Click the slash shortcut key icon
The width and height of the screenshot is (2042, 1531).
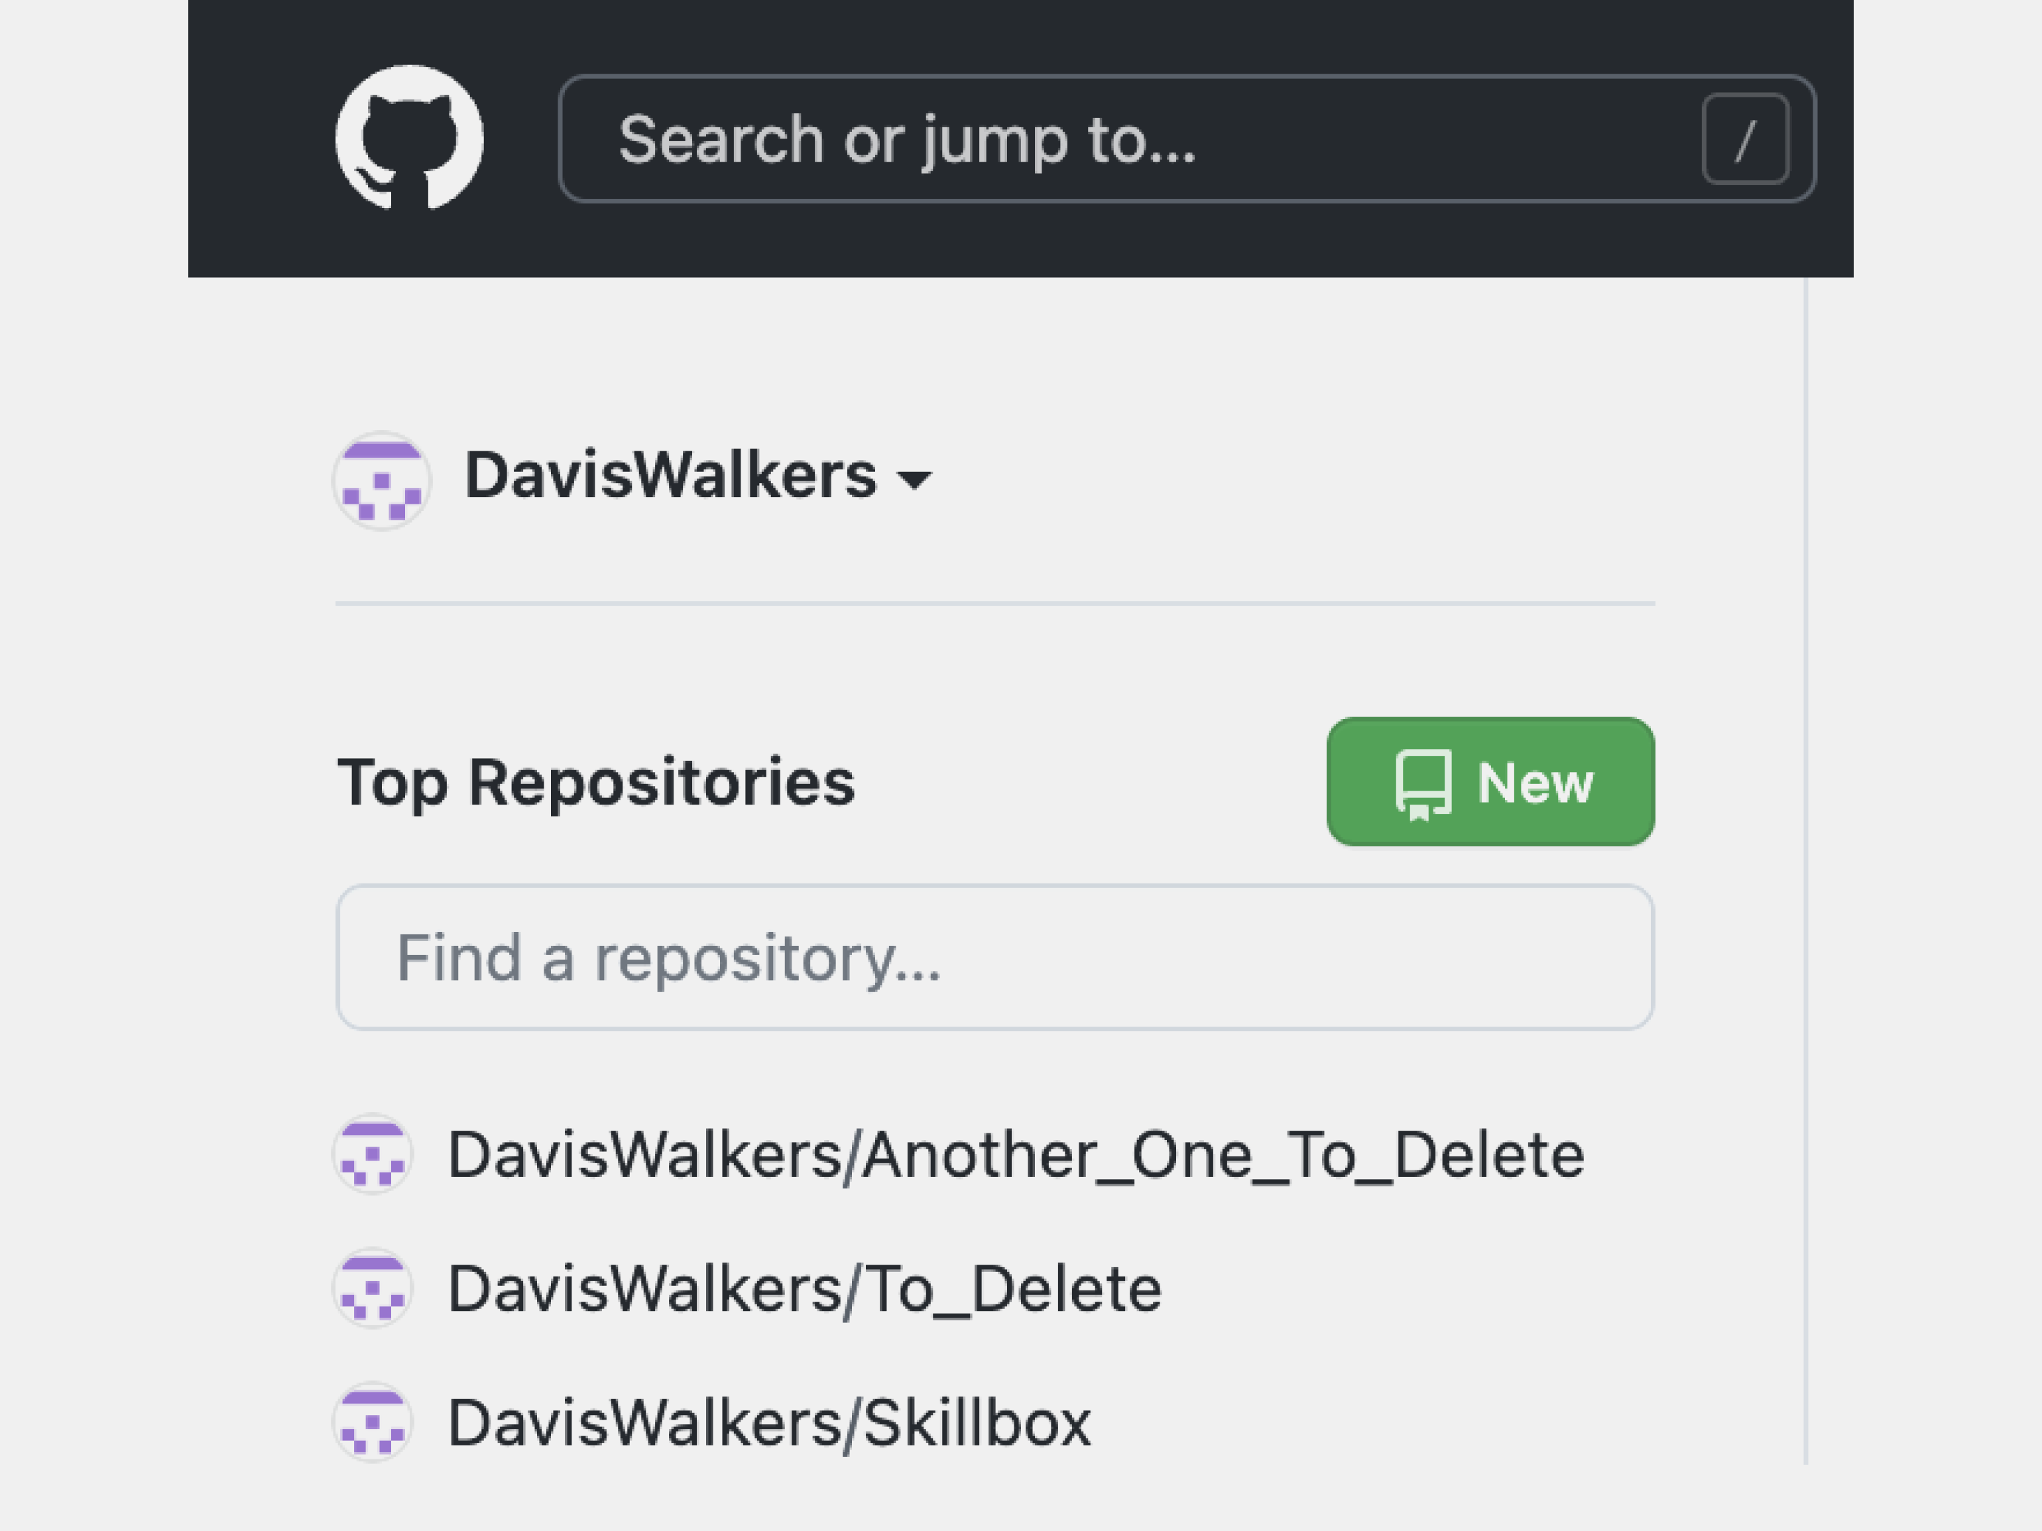coord(1745,139)
